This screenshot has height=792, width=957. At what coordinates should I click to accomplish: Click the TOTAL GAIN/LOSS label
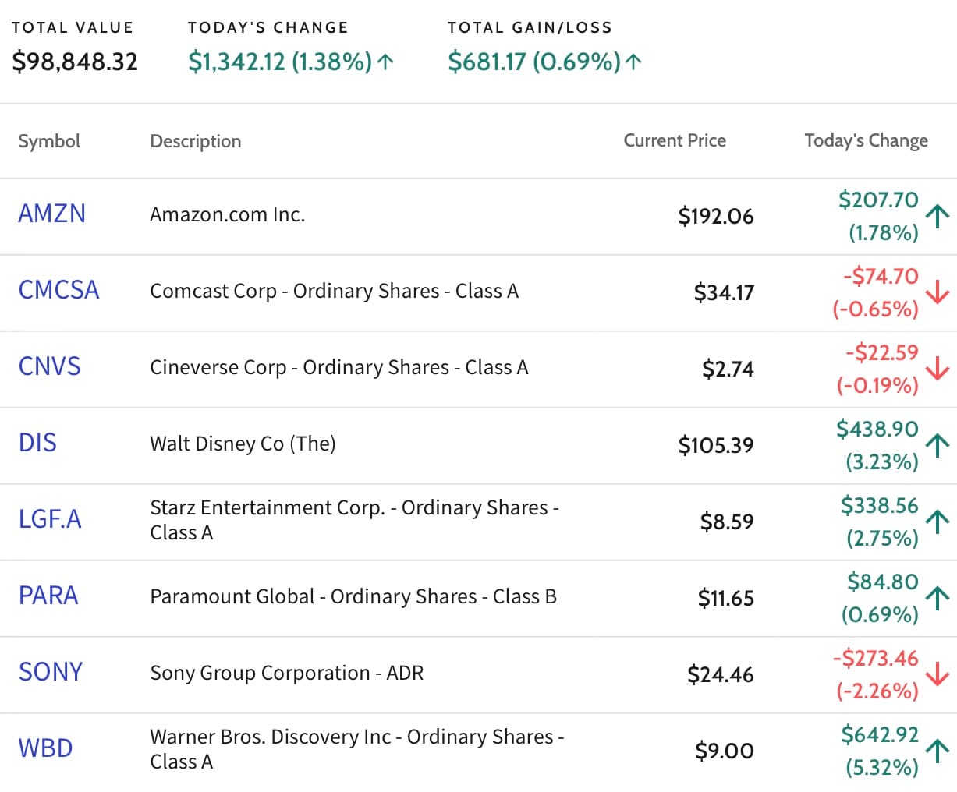coord(530,27)
